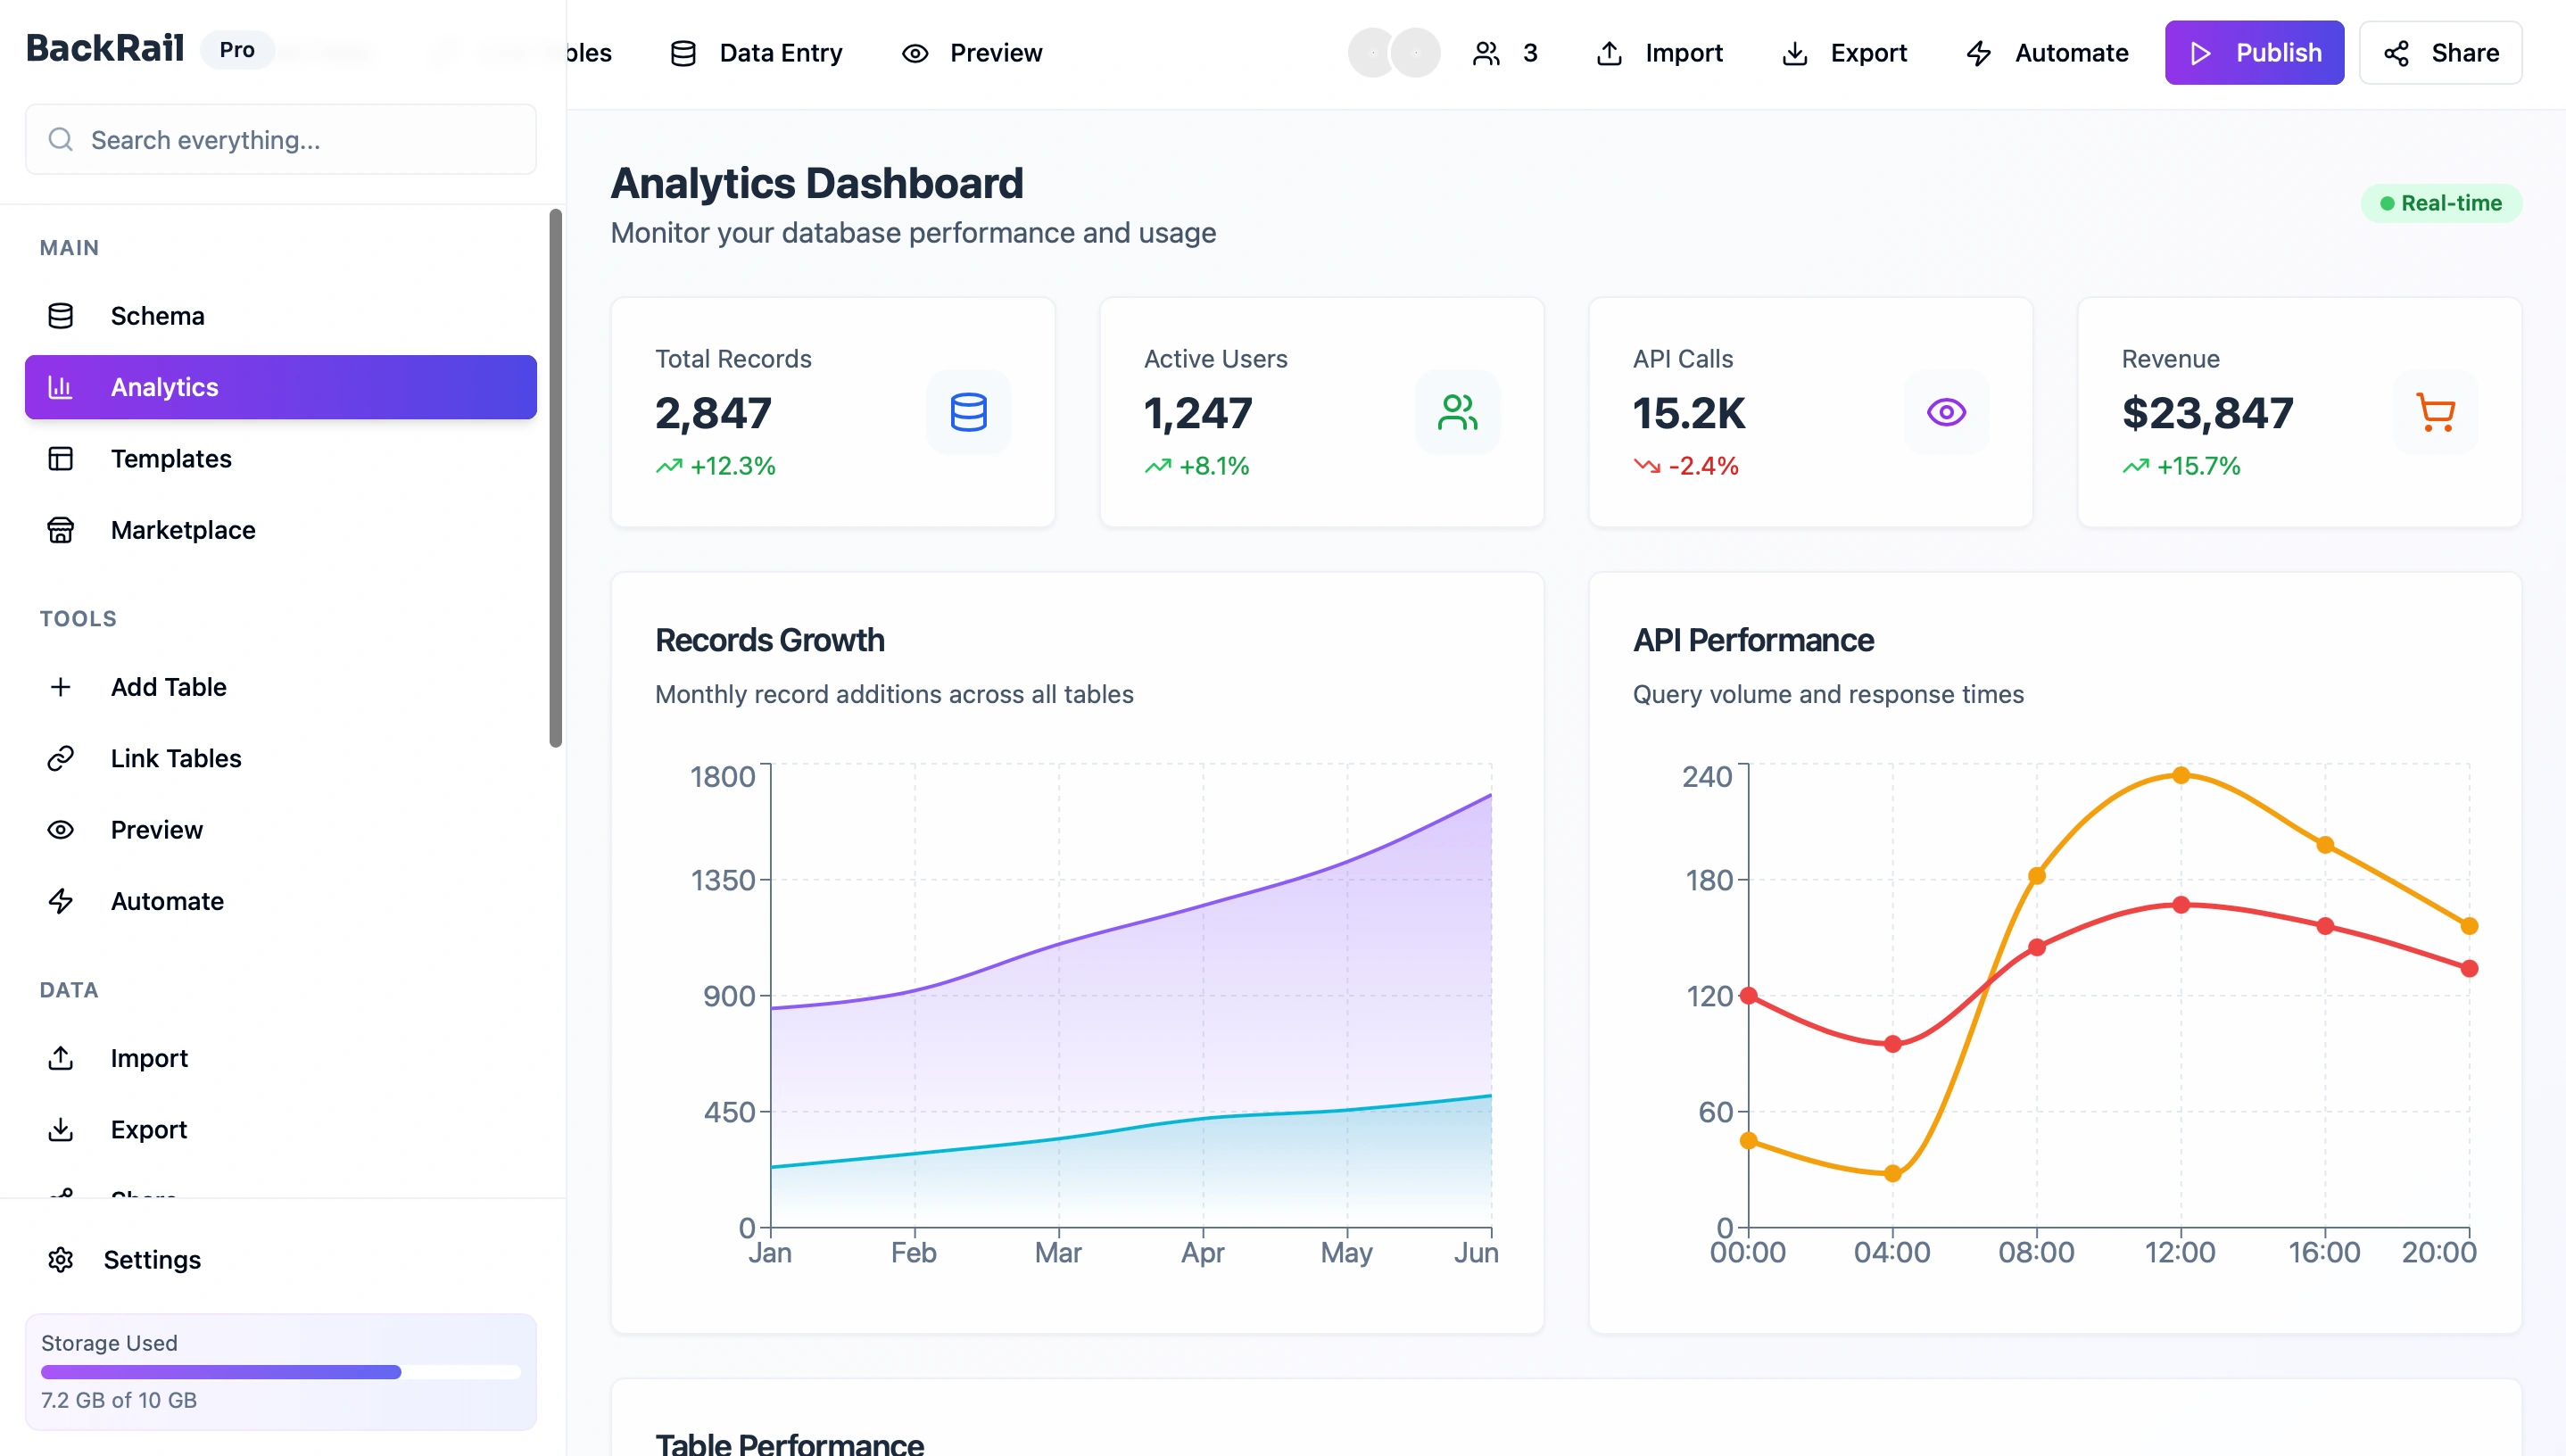Click the Share button
Image resolution: width=2566 pixels, height=1456 pixels.
(2440, 53)
